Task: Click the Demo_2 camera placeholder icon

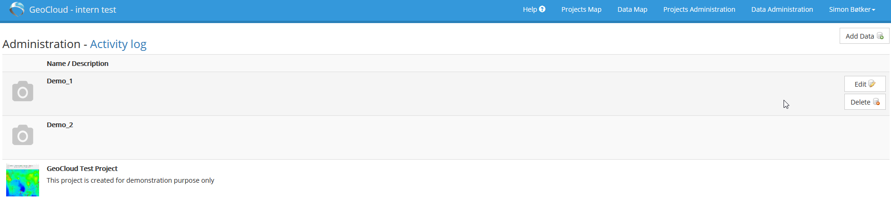Action: point(23,135)
